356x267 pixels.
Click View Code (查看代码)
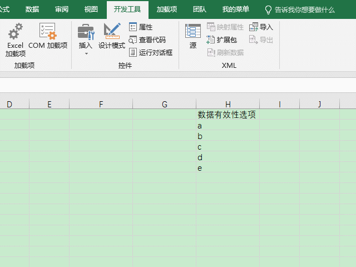147,39
